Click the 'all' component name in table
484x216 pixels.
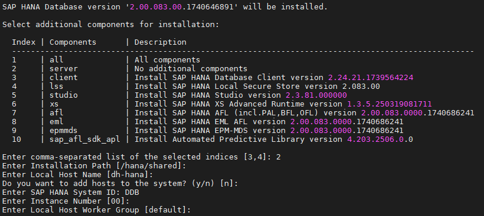(56, 59)
